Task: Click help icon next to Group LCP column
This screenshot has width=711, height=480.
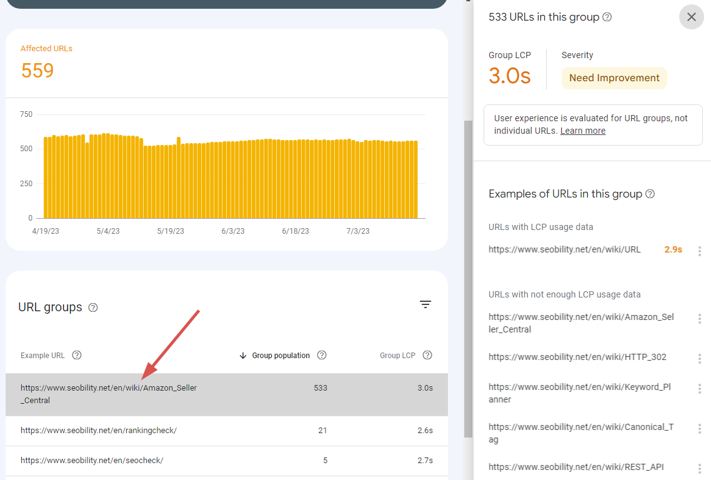Action: coord(427,355)
